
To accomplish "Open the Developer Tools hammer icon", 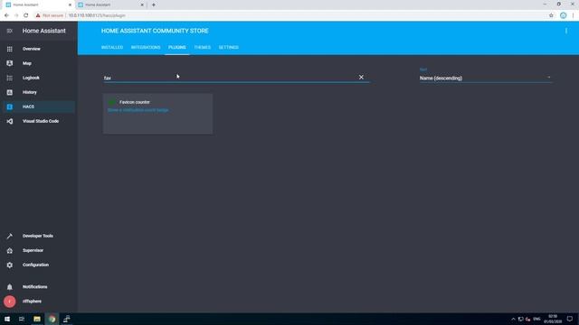I will click(10, 236).
